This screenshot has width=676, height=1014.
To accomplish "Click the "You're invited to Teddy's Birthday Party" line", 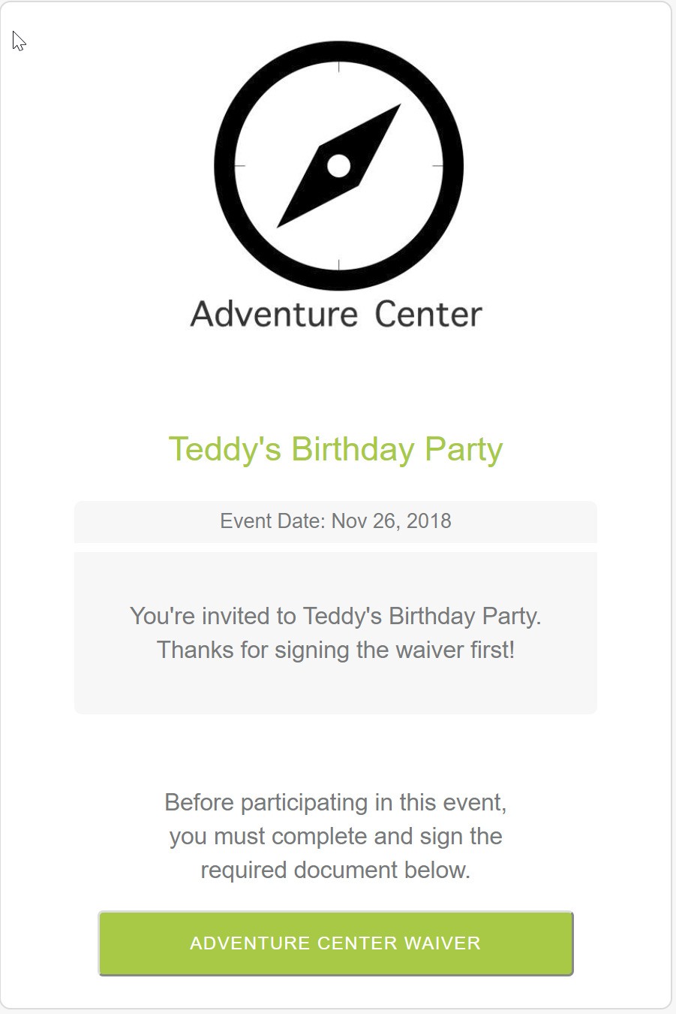I will (x=335, y=616).
